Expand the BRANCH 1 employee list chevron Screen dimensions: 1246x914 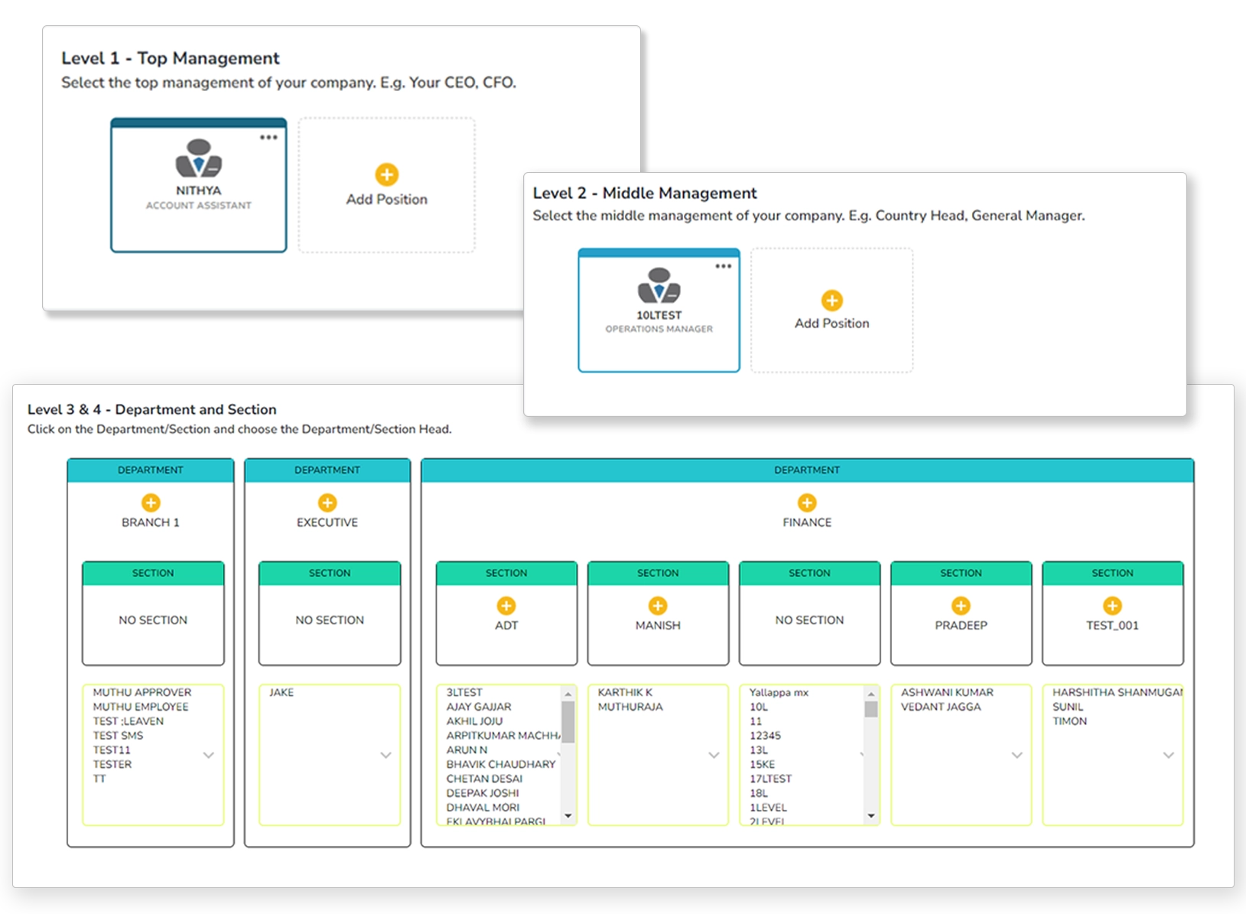tap(208, 755)
